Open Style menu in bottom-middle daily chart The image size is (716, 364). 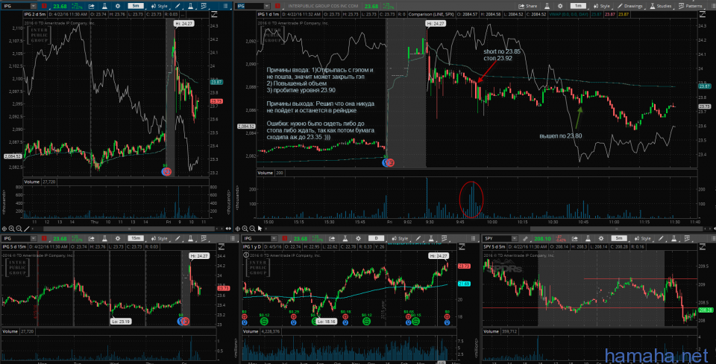click(x=401, y=239)
